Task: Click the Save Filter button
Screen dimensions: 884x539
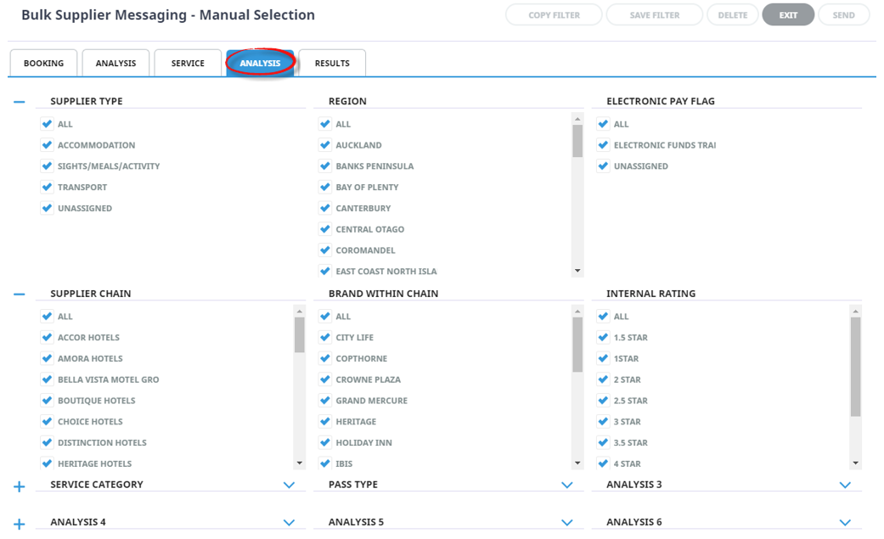Action: [654, 15]
